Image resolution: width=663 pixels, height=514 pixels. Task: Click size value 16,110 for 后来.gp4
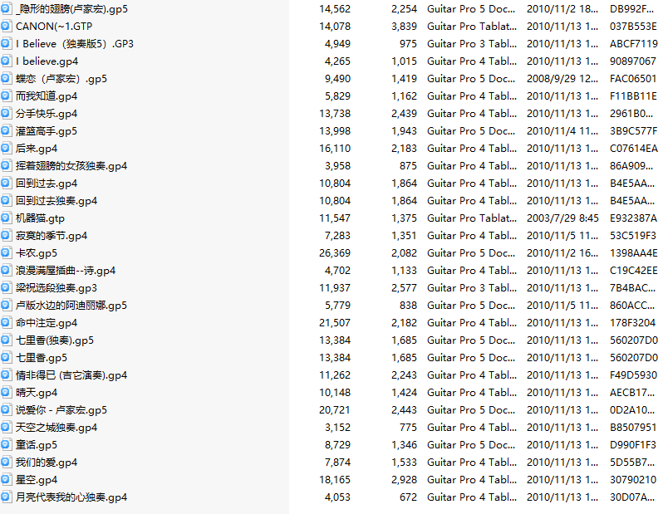pyautogui.click(x=335, y=149)
